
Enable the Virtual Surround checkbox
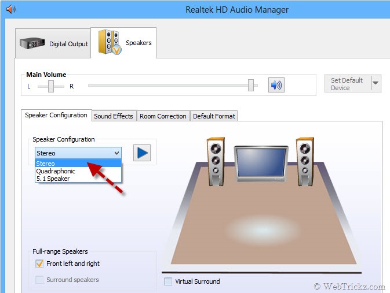(168, 281)
